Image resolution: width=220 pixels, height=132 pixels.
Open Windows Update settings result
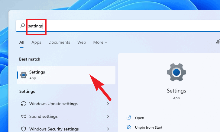click(x=66, y=104)
